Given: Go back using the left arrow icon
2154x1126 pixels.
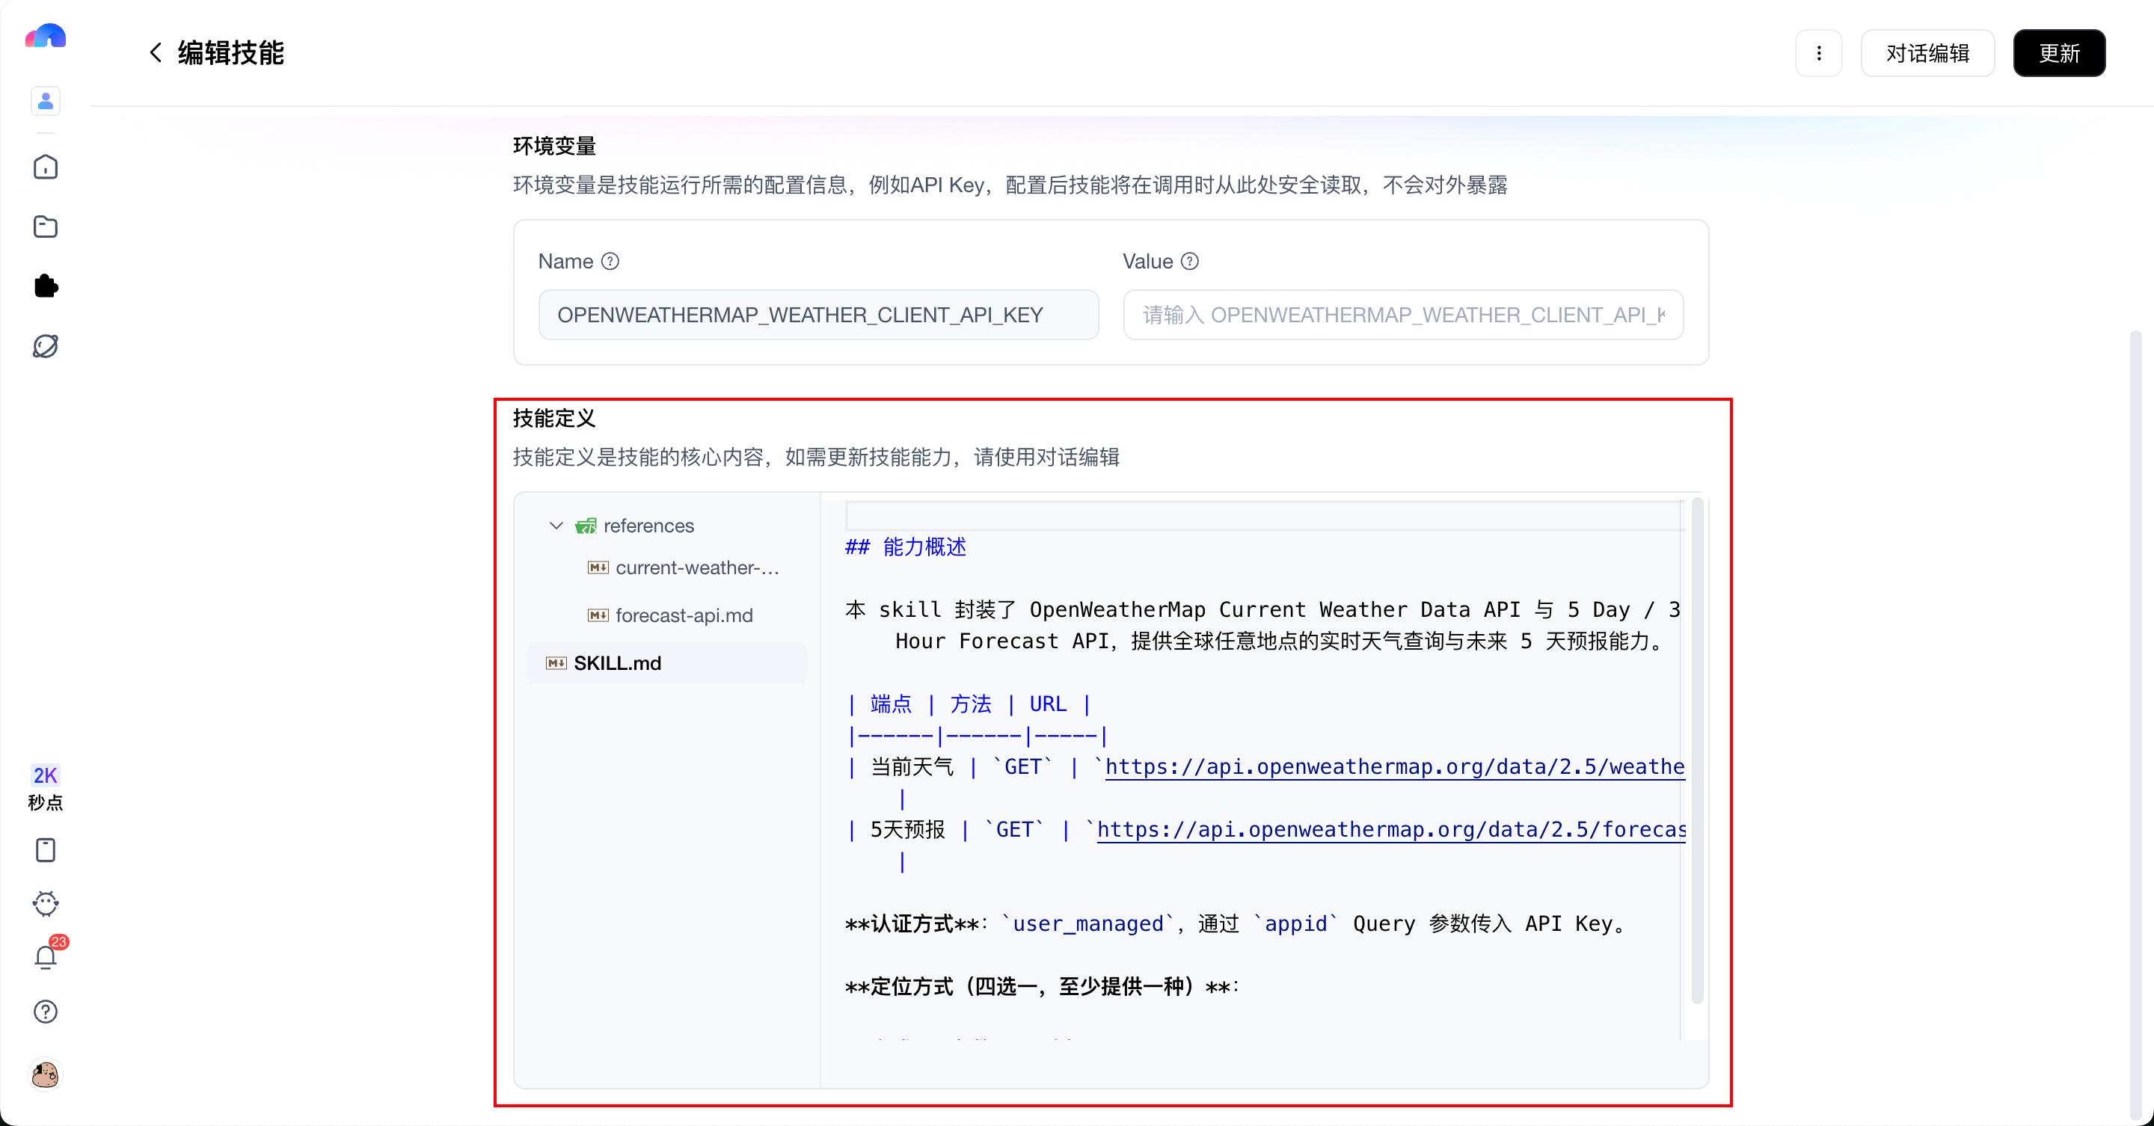Looking at the screenshot, I should pyautogui.click(x=156, y=52).
